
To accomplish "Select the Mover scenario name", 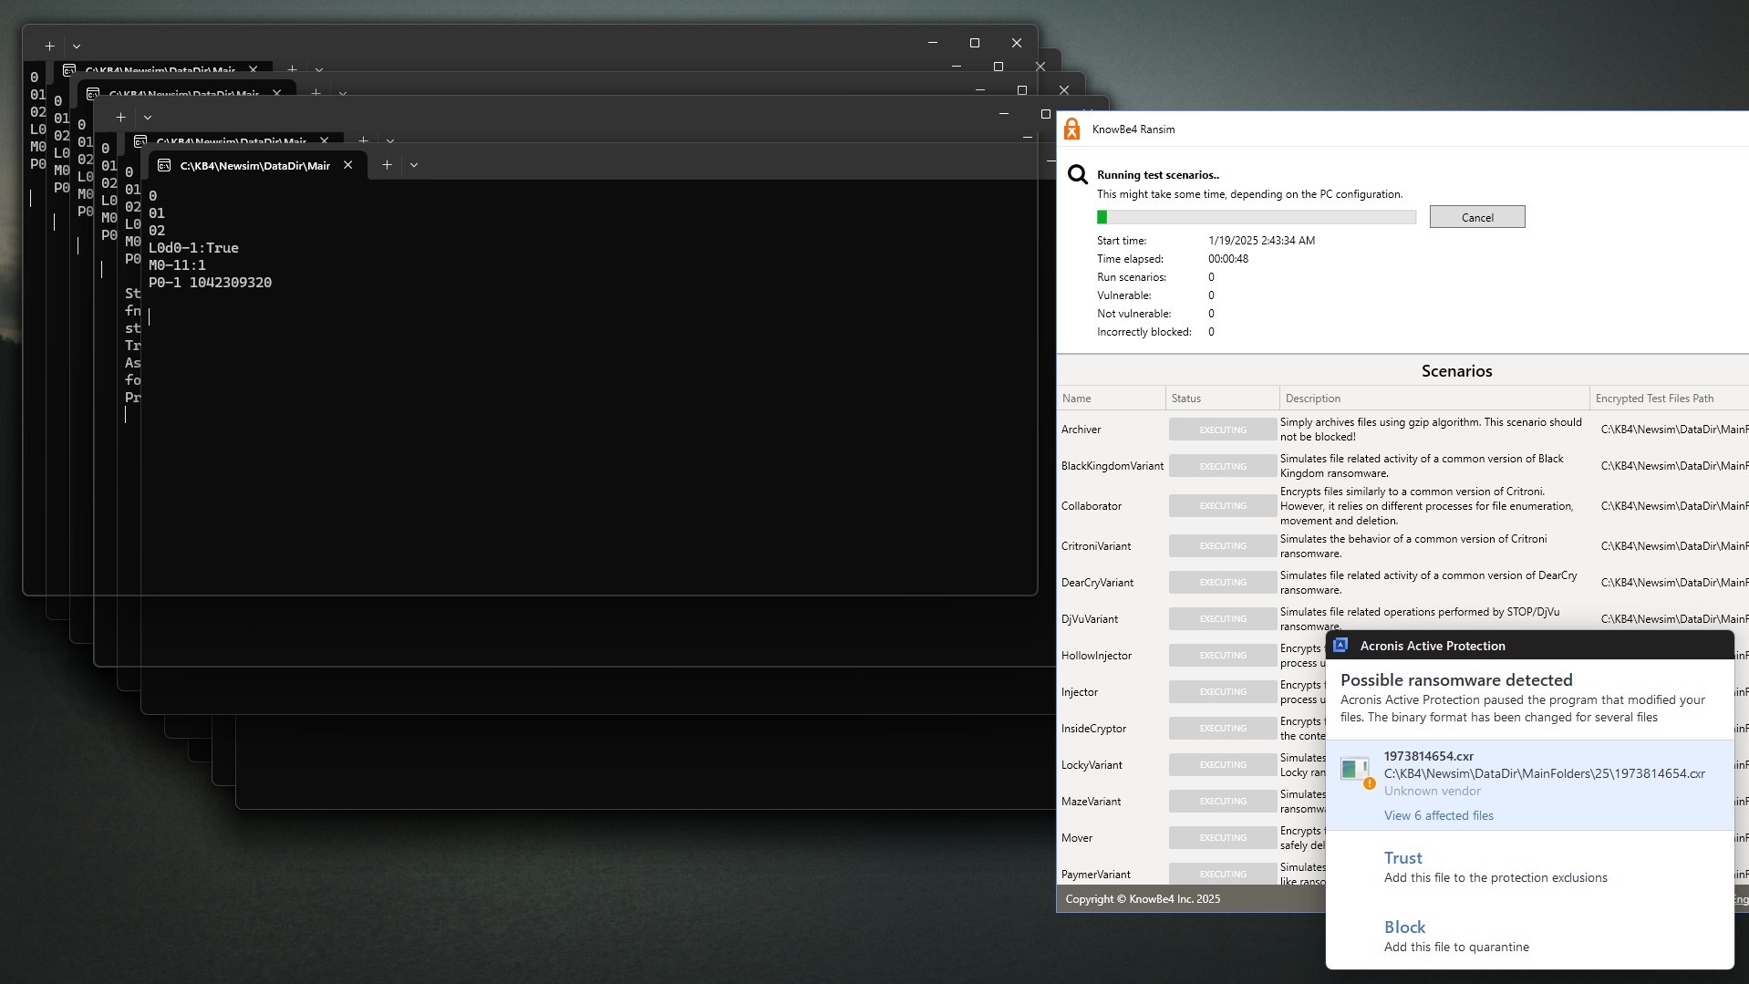I will 1076,838.
